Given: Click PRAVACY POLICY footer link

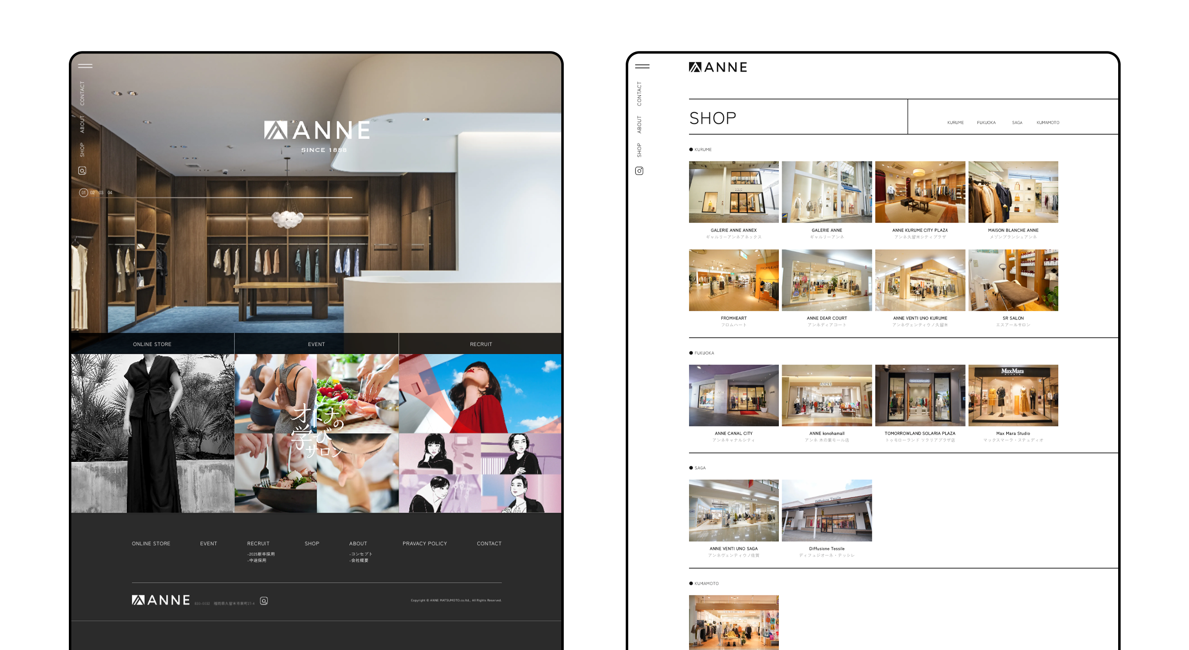Looking at the screenshot, I should coord(425,543).
